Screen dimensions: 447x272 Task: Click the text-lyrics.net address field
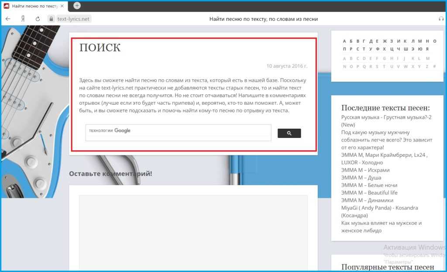(x=74, y=19)
